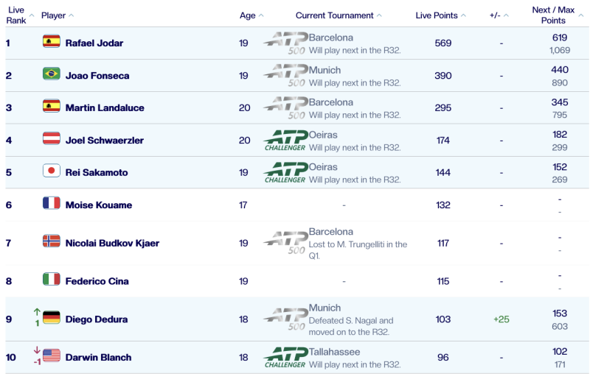Sort table by Live Rank column
The image size is (590, 379).
click(16, 15)
